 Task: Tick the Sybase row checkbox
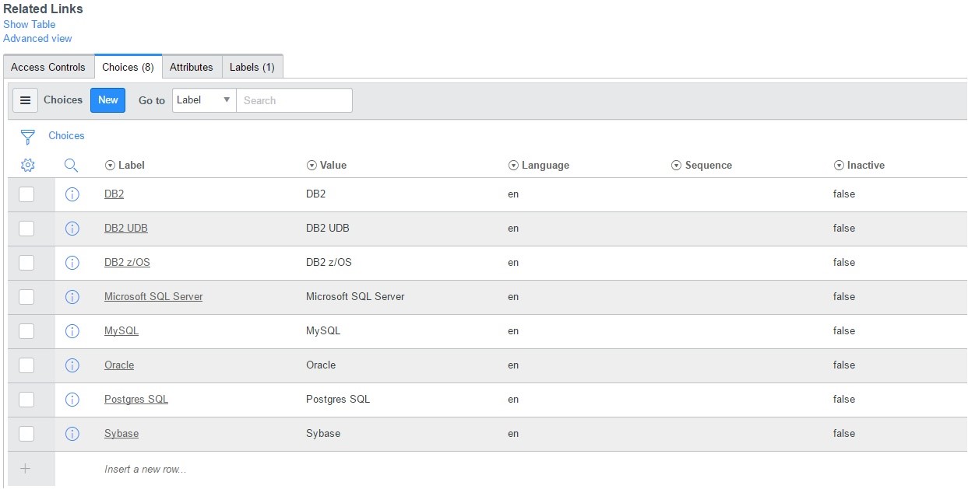(26, 434)
